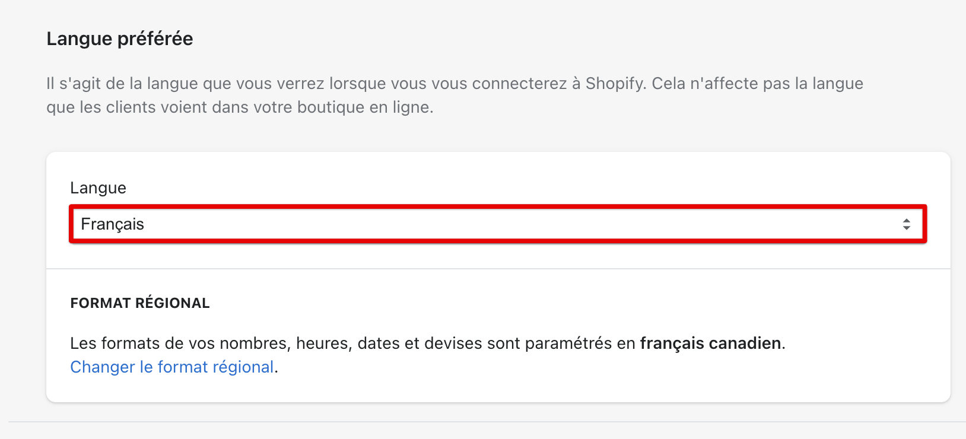966x439 pixels.
Task: Click the divider line above "FORMAT RÉGIONAL"
Action: point(497,269)
